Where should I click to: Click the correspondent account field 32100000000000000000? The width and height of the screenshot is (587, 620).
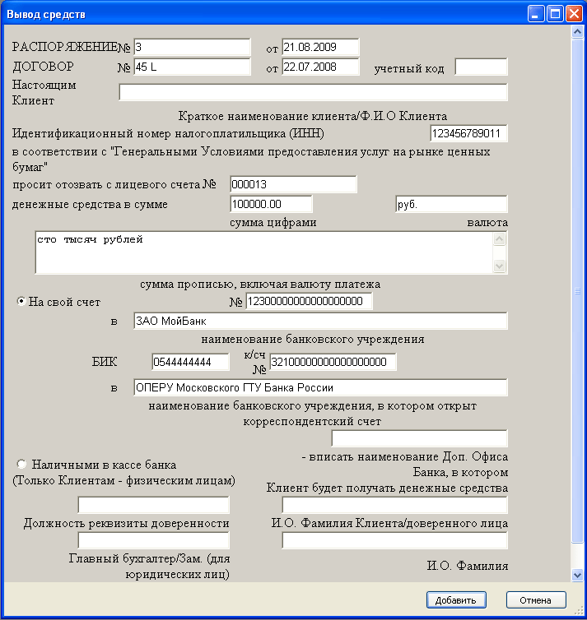(333, 362)
